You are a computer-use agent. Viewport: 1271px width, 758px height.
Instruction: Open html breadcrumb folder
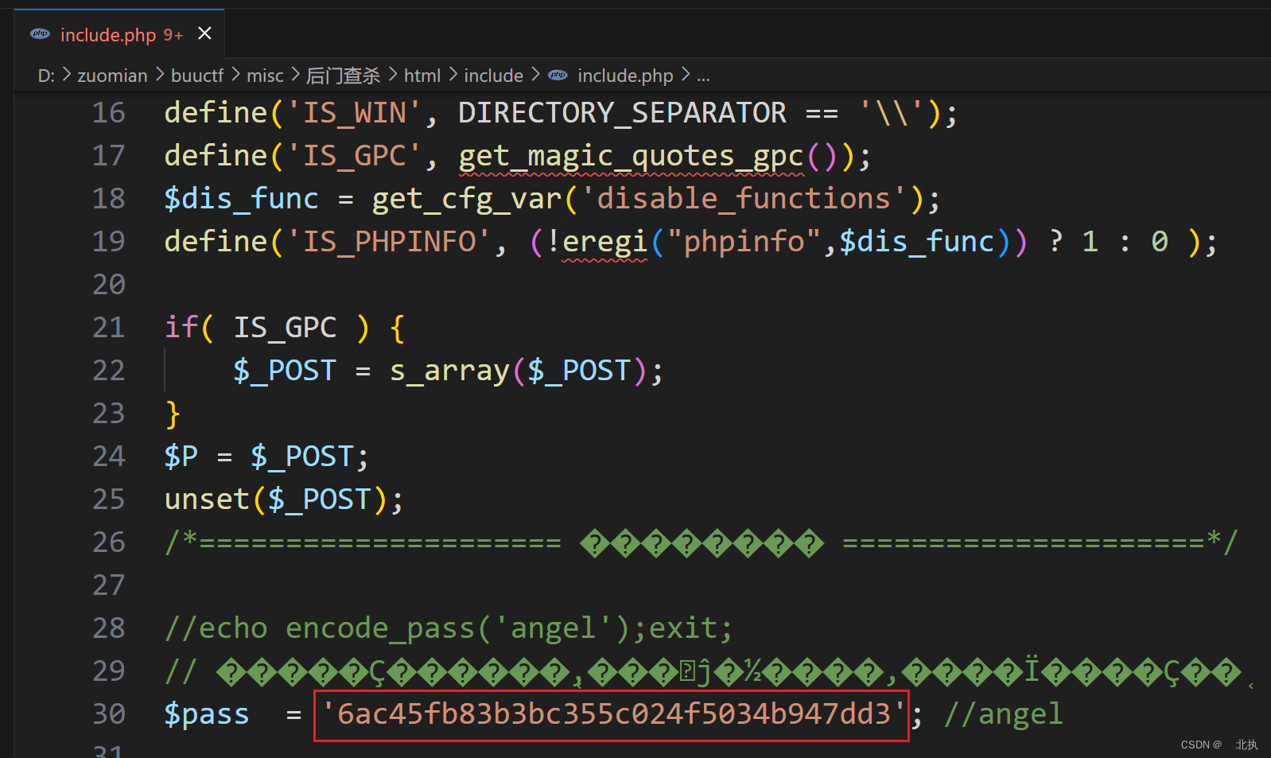(422, 76)
